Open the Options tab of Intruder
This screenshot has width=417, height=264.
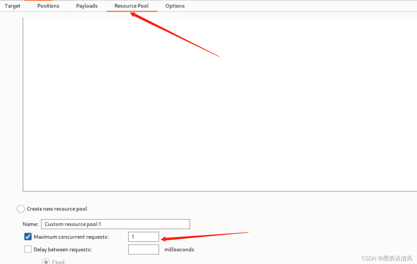[175, 6]
